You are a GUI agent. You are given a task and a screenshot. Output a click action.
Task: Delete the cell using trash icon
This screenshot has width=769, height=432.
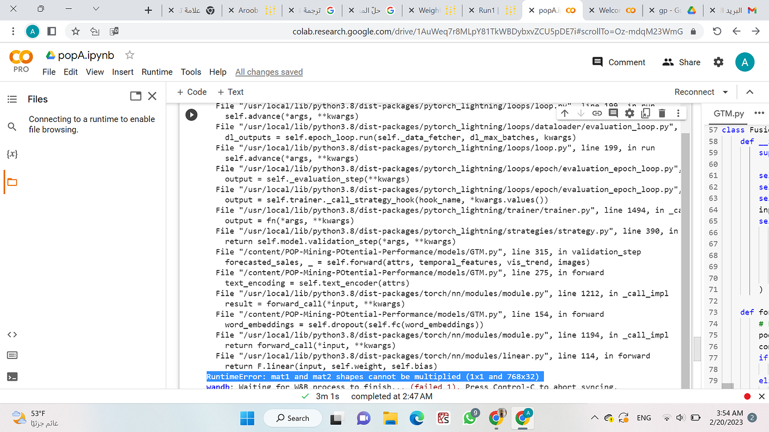pos(662,113)
